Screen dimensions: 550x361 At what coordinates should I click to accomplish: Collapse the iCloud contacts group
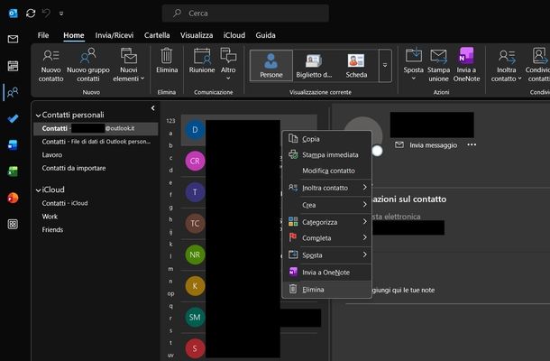click(38, 190)
